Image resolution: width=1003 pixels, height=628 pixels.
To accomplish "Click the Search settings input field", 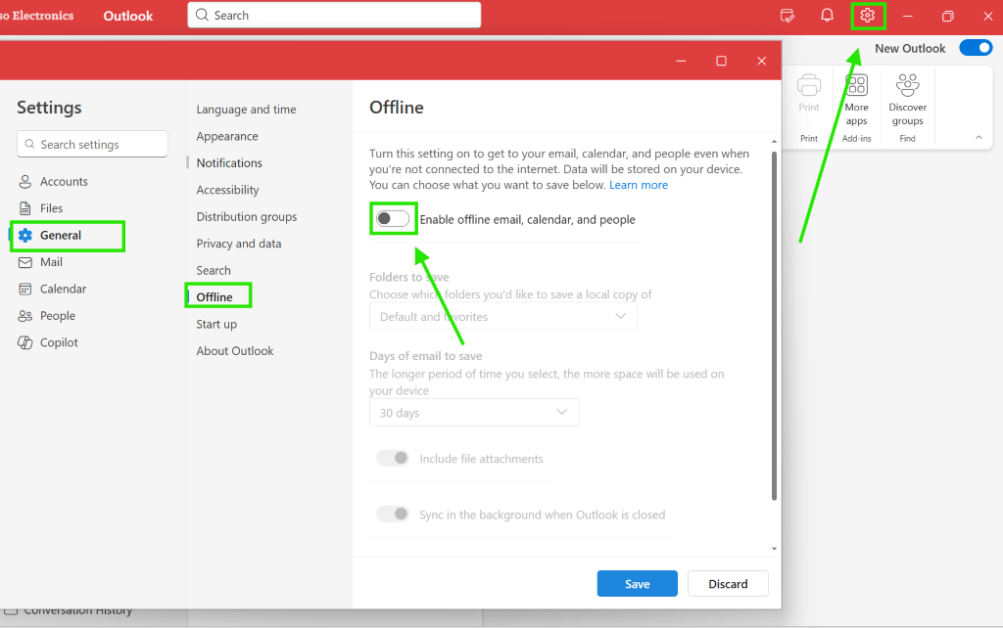I will coord(92,144).
